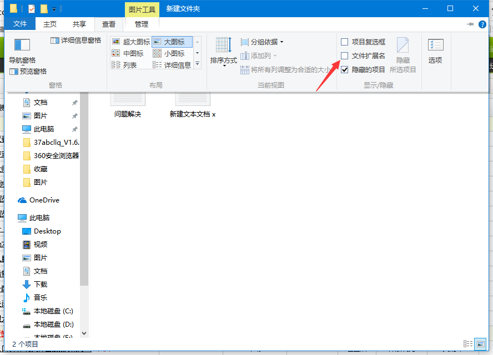493x355 pixels.
Task: Select the 列表 (list) view layout
Action: coord(129,64)
